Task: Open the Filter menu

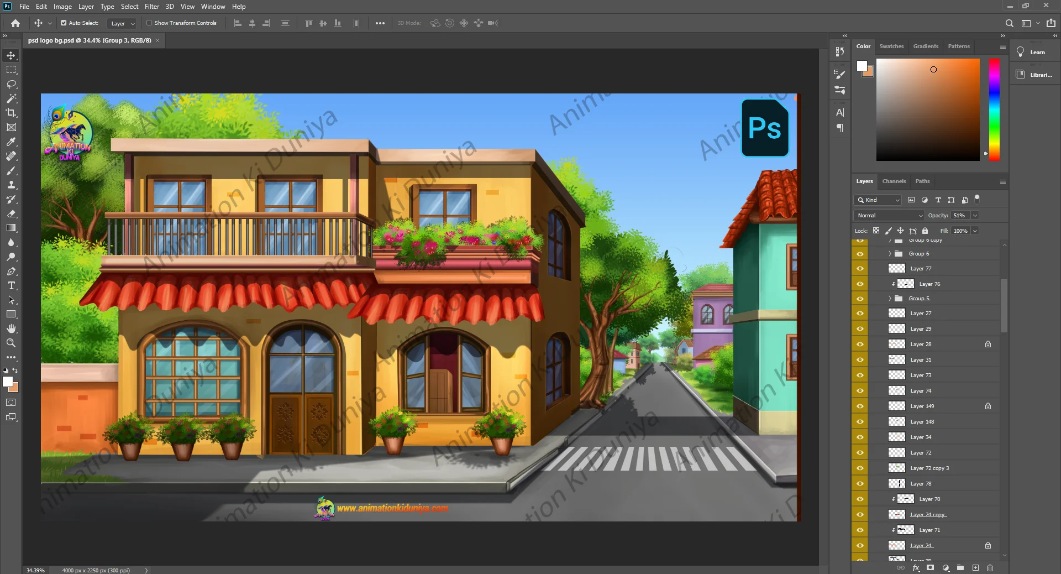Action: (151, 7)
